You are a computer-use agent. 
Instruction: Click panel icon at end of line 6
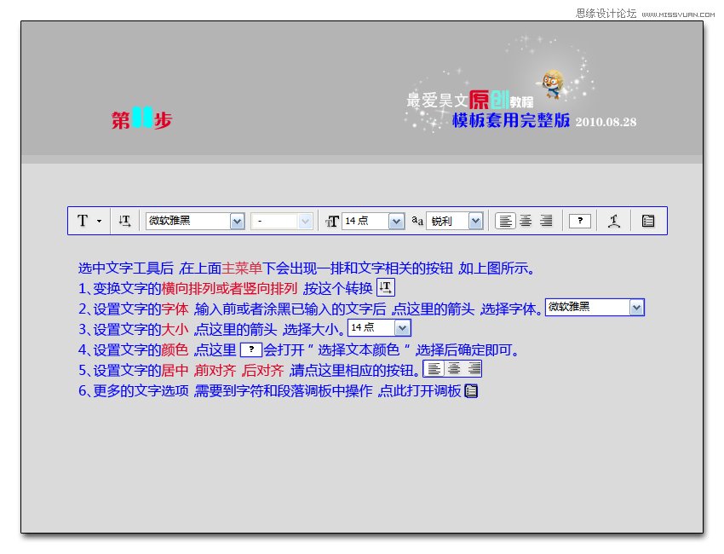click(471, 391)
